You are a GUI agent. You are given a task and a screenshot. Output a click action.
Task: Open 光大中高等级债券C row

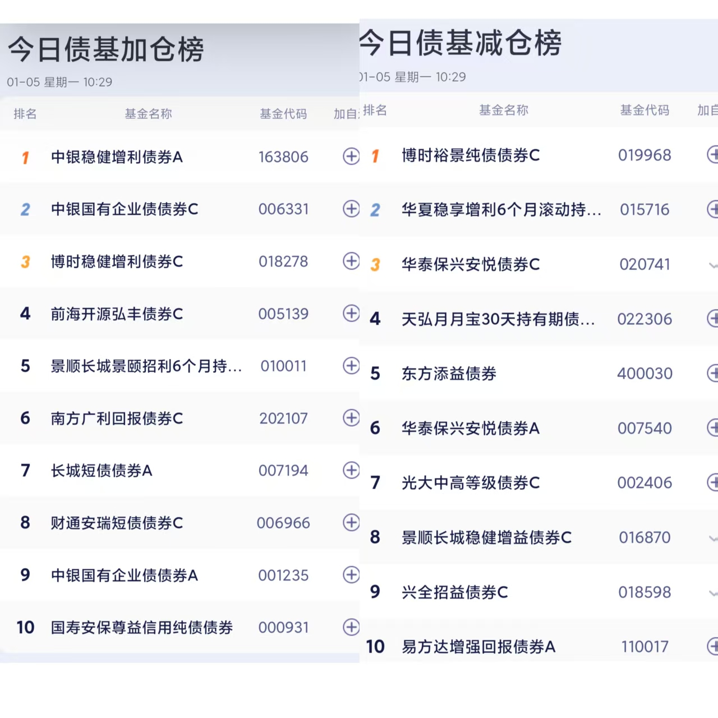tap(538, 483)
